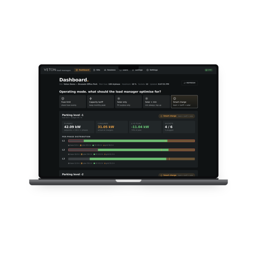Image resolution: width=257 pixels, height=257 pixels.
Task: Click the base 12.0 A legend entry
Action: click(x=74, y=164)
